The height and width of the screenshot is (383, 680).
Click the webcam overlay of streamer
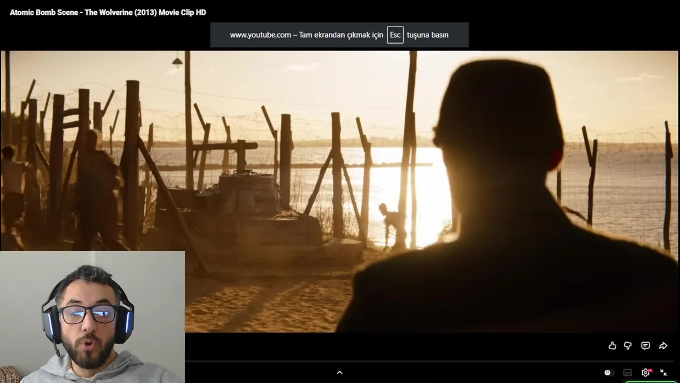point(92,317)
